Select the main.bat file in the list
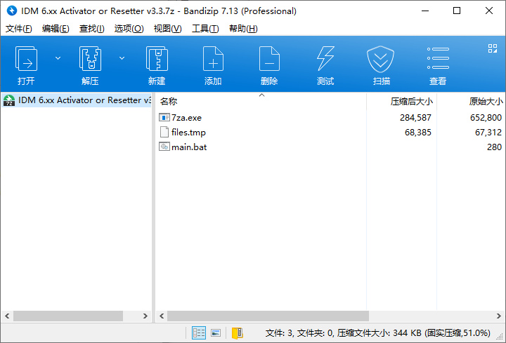 point(188,147)
